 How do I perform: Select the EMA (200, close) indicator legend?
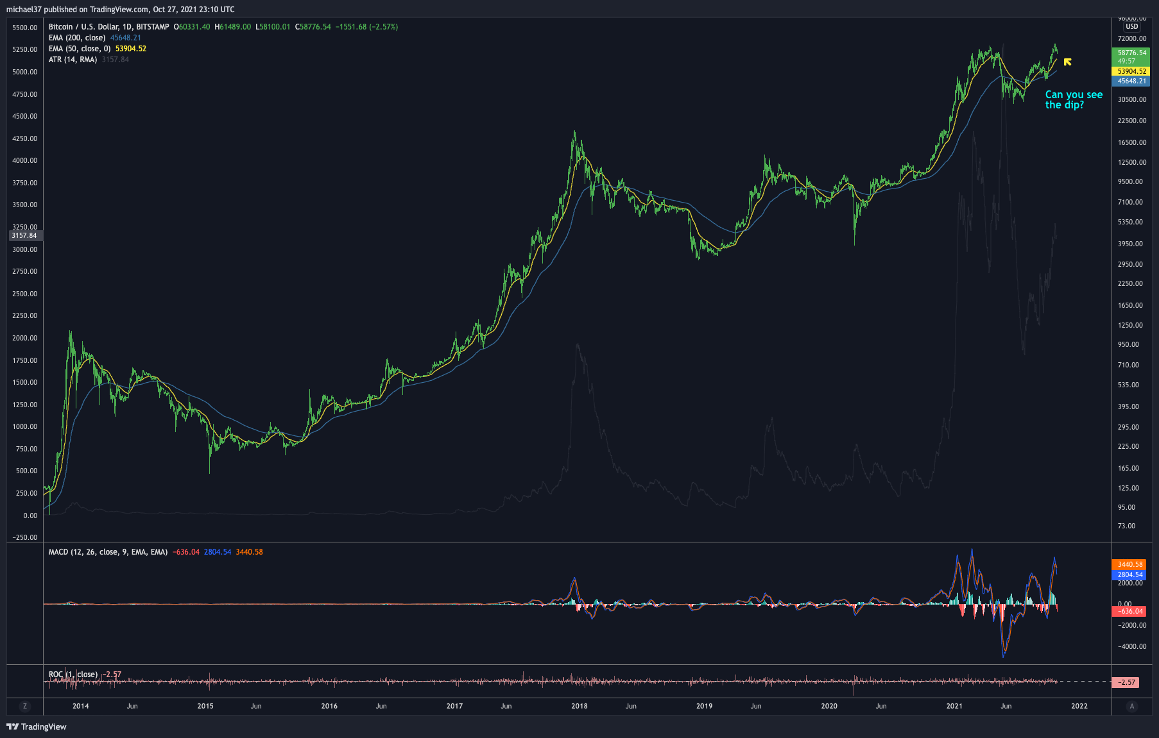(77, 38)
